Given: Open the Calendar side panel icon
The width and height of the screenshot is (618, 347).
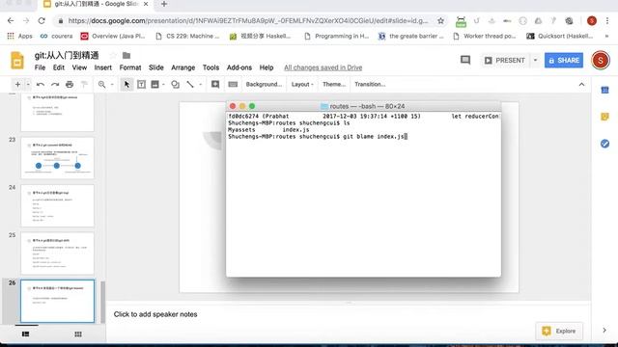Looking at the screenshot, I should (x=605, y=90).
